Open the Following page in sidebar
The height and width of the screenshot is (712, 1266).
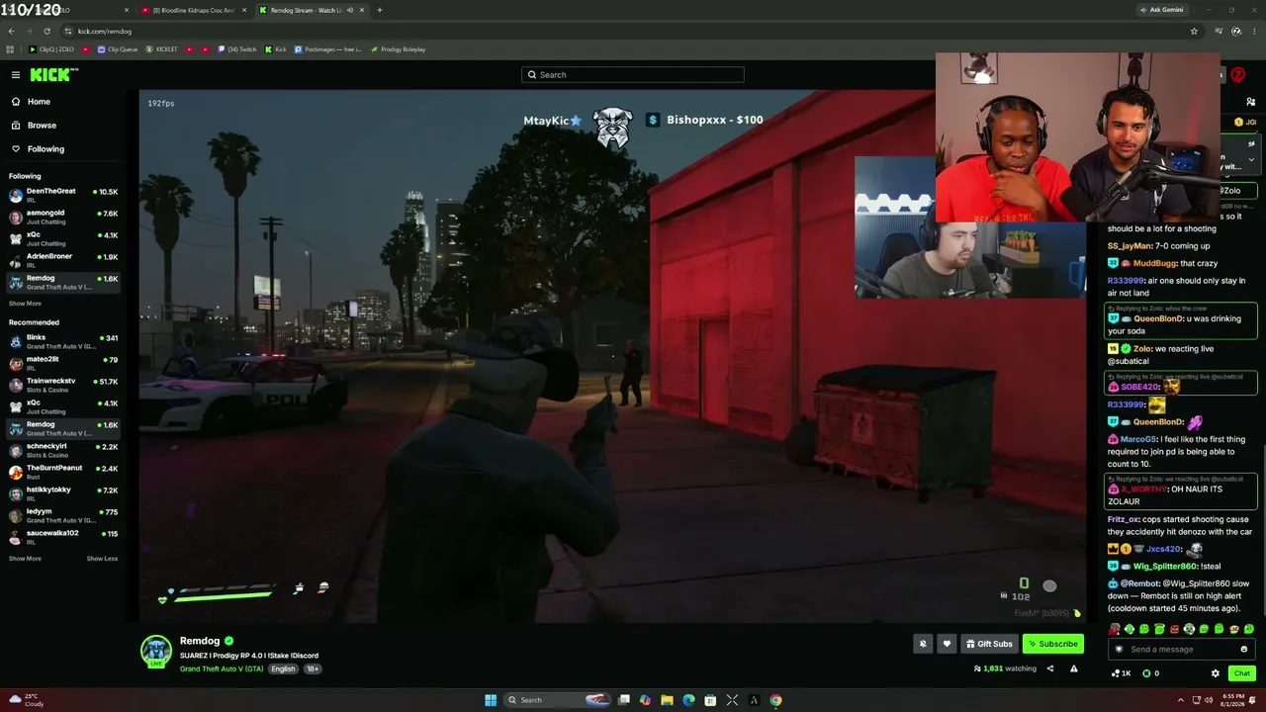coord(61,149)
